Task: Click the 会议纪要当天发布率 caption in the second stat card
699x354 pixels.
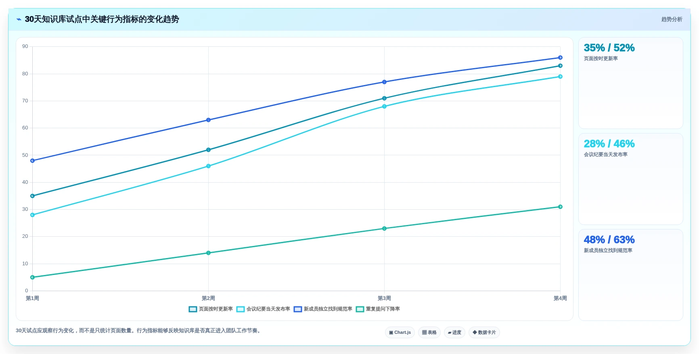Action: (x=605, y=155)
